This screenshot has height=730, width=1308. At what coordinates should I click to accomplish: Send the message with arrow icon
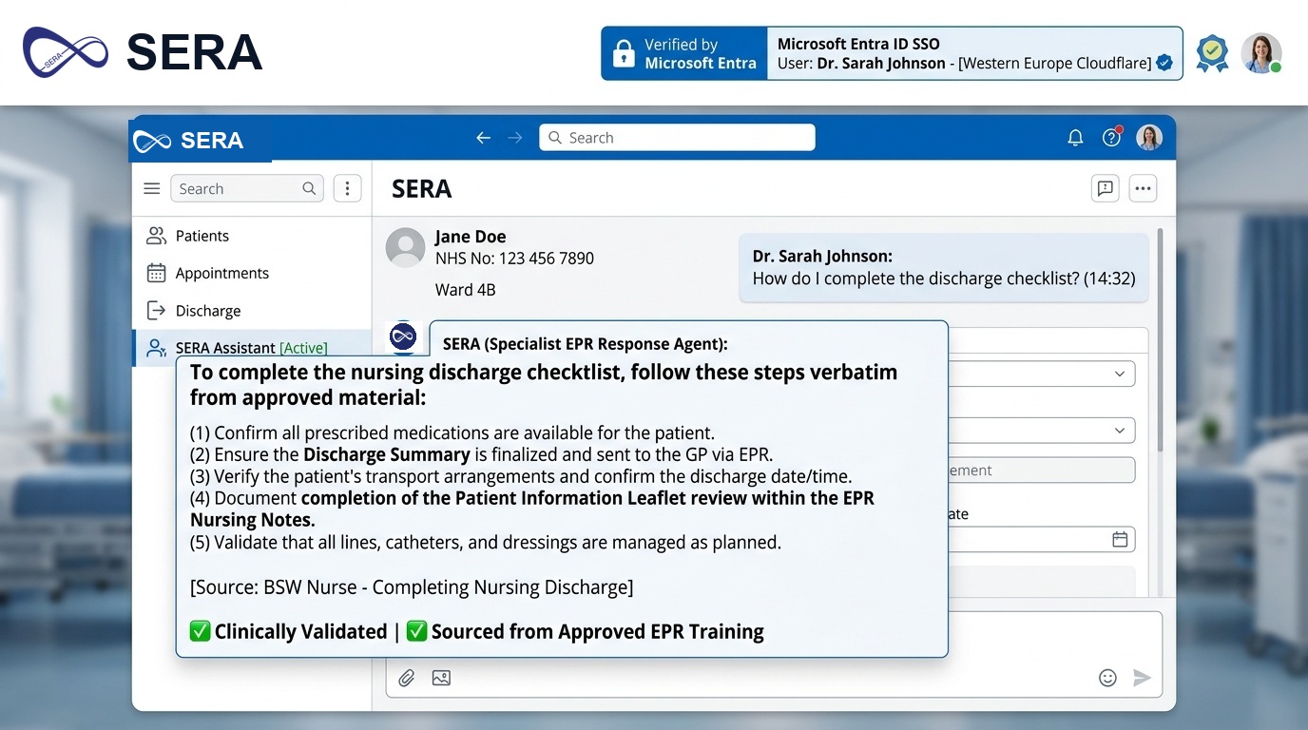tap(1142, 678)
